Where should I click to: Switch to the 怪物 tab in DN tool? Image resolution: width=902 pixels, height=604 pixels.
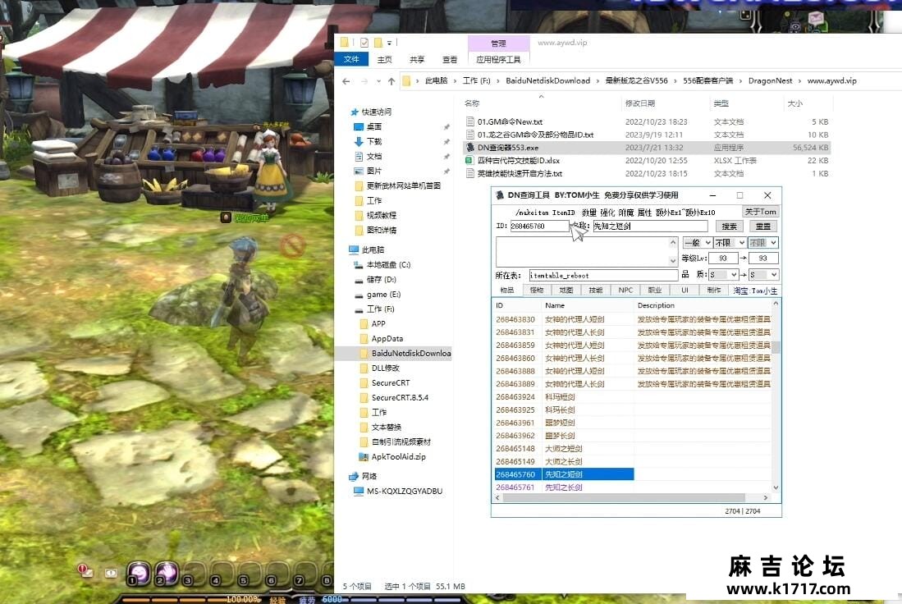tap(537, 291)
